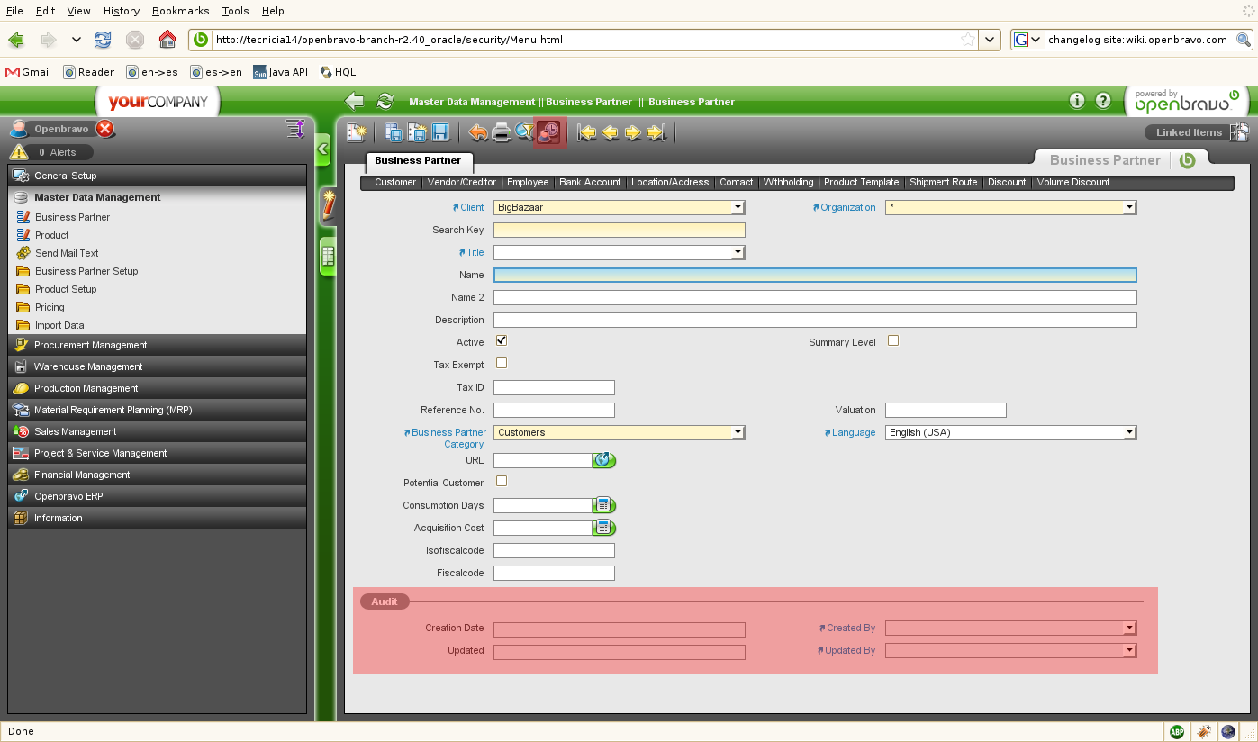Print the current record
The image size is (1258, 742).
tap(502, 132)
